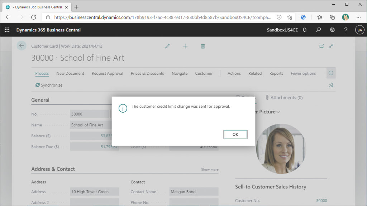This screenshot has height=206, width=367.
Task: Click the Costs ($) value 40,992.80
Action: 208,147
